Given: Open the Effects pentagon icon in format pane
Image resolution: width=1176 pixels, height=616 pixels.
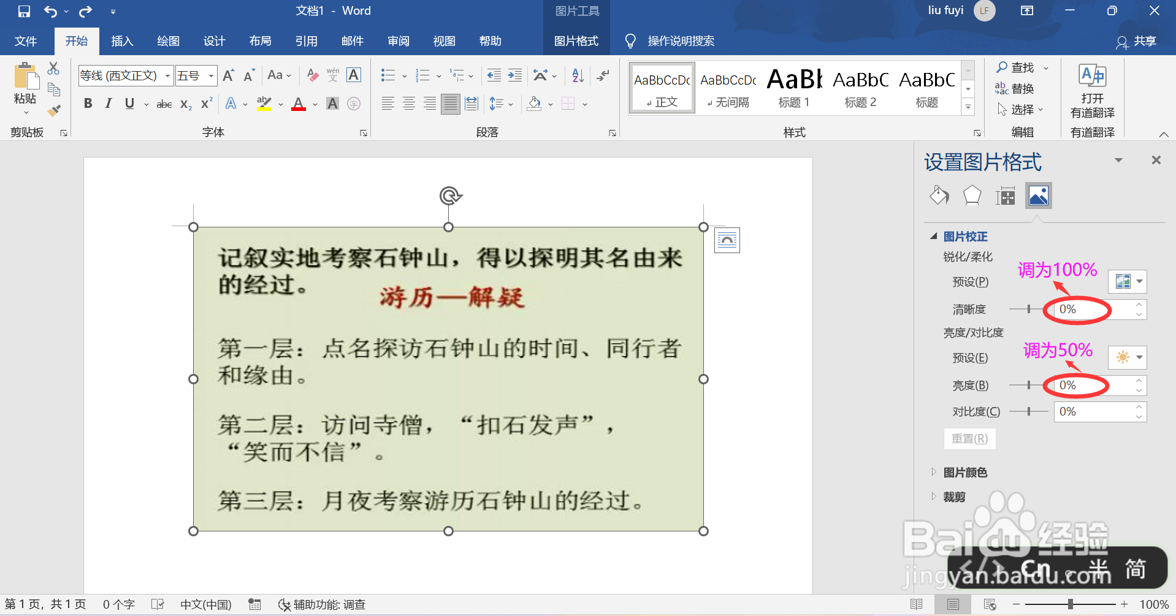Looking at the screenshot, I should click(x=971, y=195).
